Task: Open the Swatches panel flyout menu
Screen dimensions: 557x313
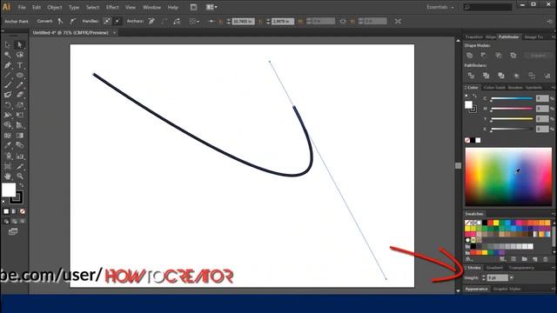Action: (x=554, y=214)
